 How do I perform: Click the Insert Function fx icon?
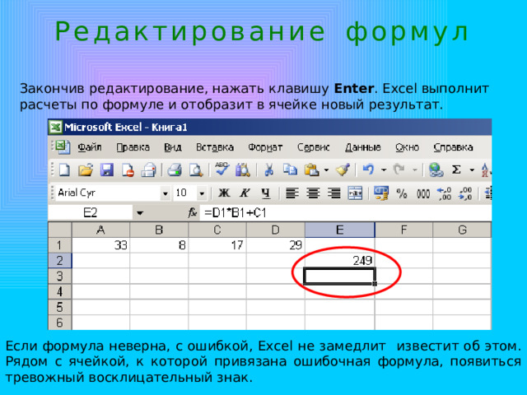tap(192, 212)
